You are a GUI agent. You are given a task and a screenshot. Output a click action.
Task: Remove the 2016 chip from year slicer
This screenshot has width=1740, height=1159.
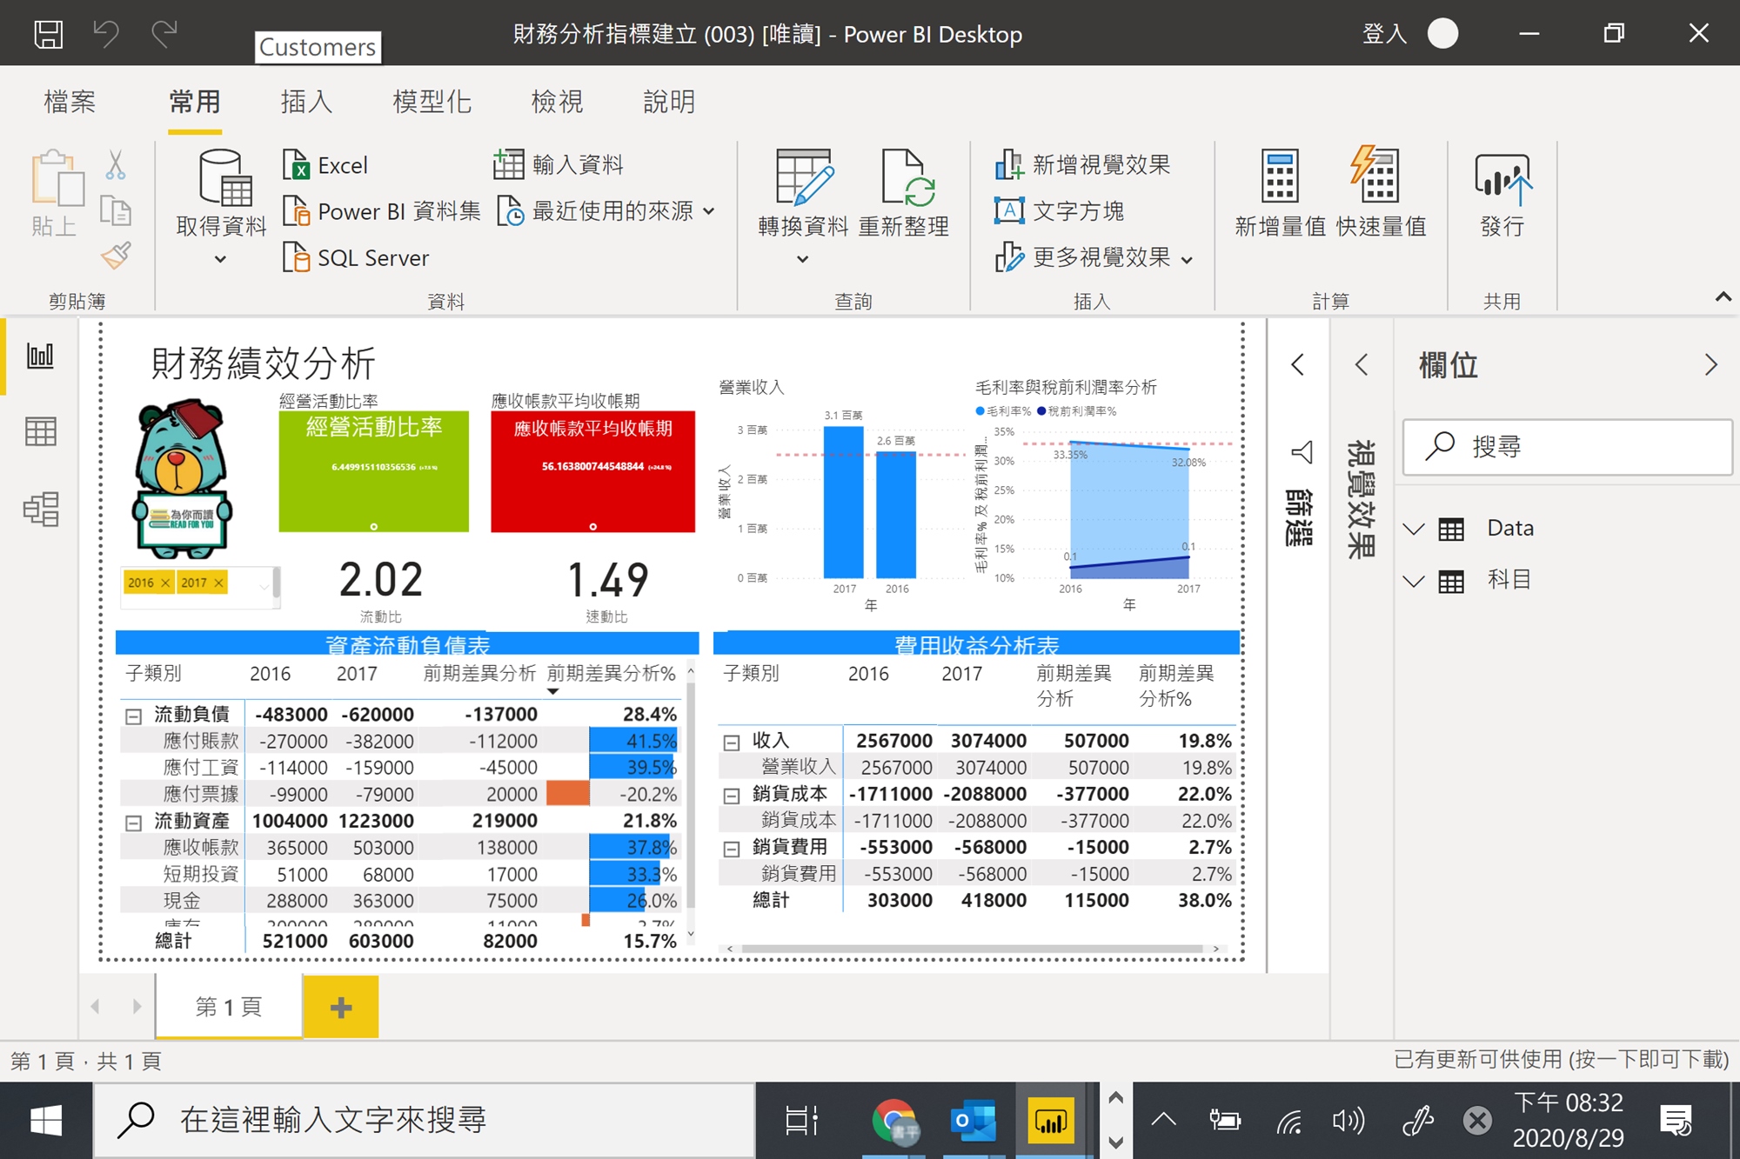165,583
